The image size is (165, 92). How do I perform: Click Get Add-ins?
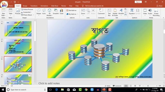[71, 10]
